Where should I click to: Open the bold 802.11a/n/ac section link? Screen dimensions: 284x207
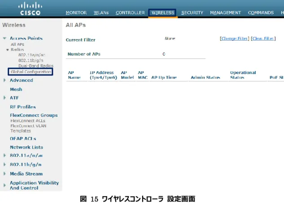(x=26, y=155)
